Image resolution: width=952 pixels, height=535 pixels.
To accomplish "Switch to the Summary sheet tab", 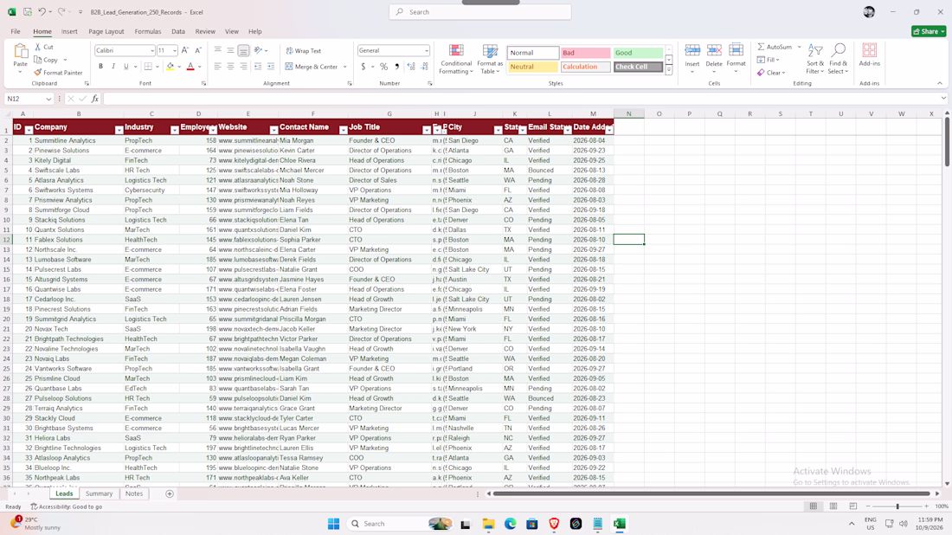I will [99, 493].
